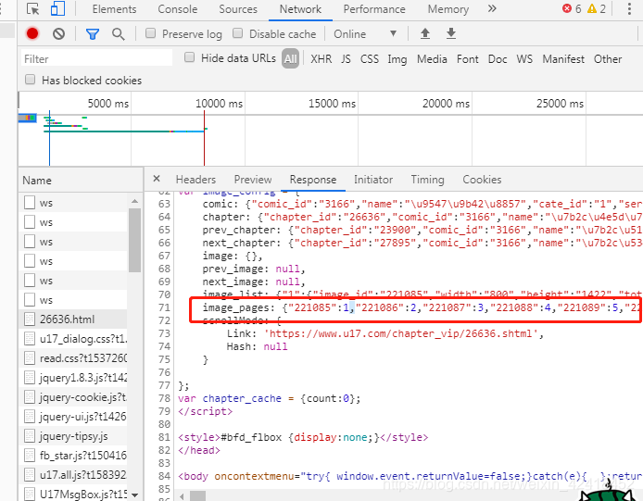643x501 pixels.
Task: Click the request list scroll-up arrow
Action: [134, 201]
